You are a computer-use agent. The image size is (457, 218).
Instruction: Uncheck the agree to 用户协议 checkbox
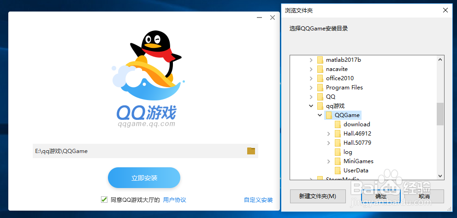104,200
